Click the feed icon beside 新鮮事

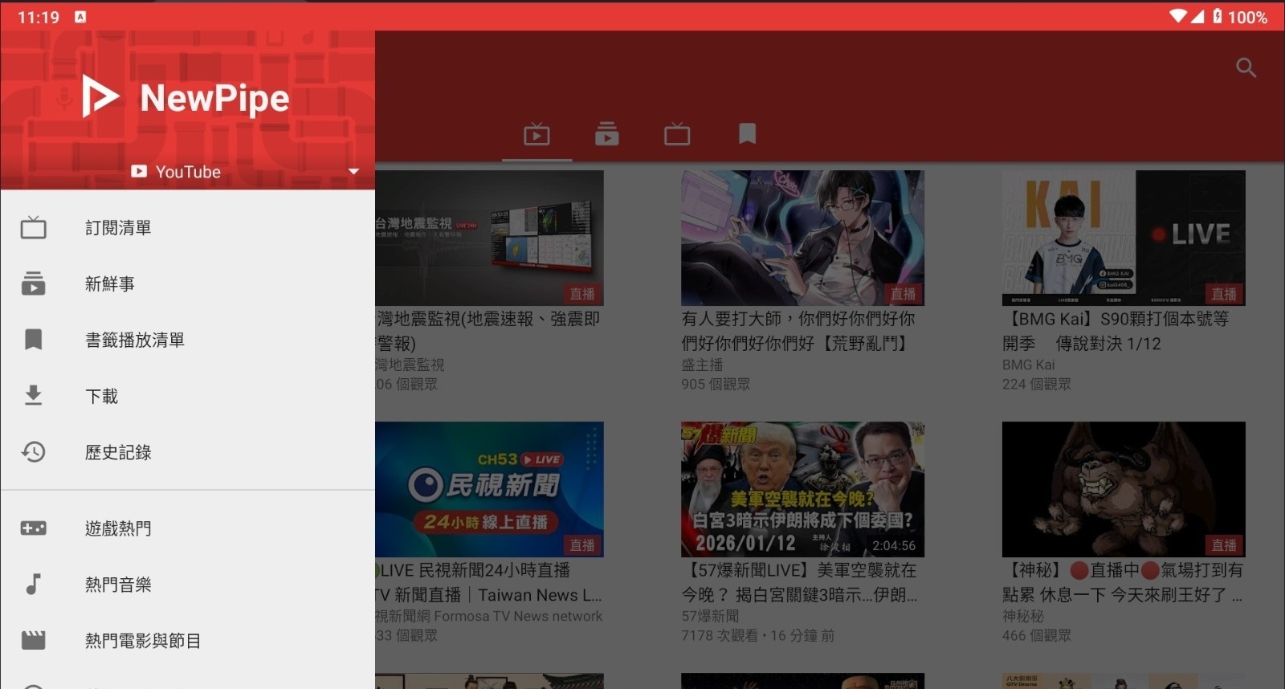click(x=33, y=283)
